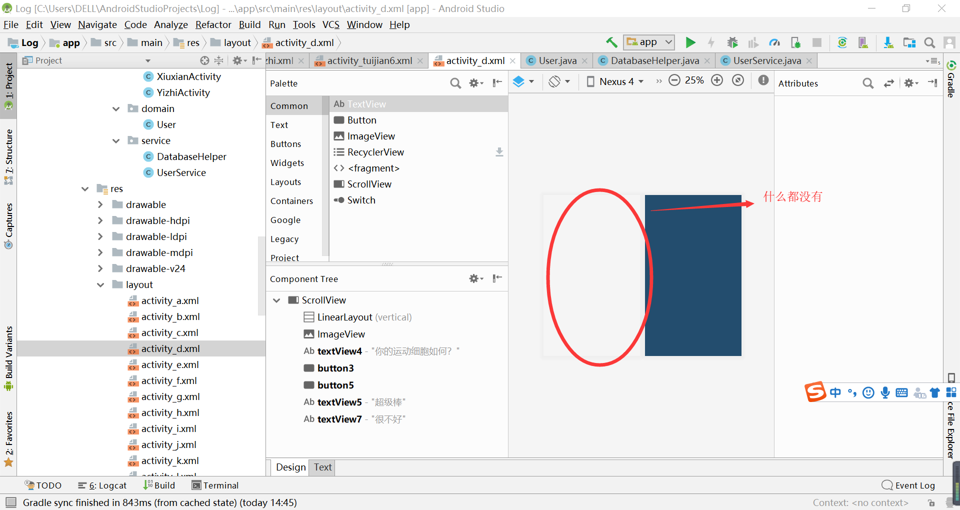
Task: Show more design toolbar items chevron
Action: pyautogui.click(x=658, y=81)
